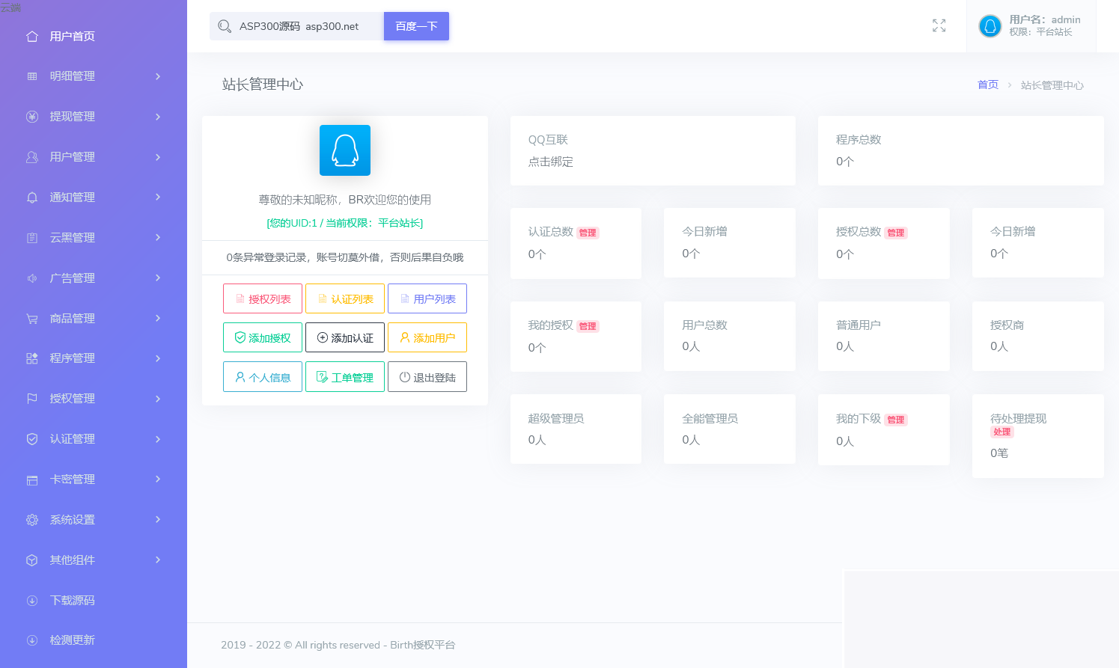
Task: Click the fullscreen expand icon in the header
Action: (x=939, y=25)
